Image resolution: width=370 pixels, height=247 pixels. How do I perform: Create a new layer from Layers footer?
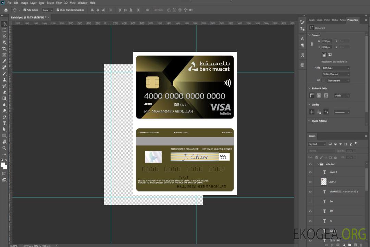tap(355, 245)
